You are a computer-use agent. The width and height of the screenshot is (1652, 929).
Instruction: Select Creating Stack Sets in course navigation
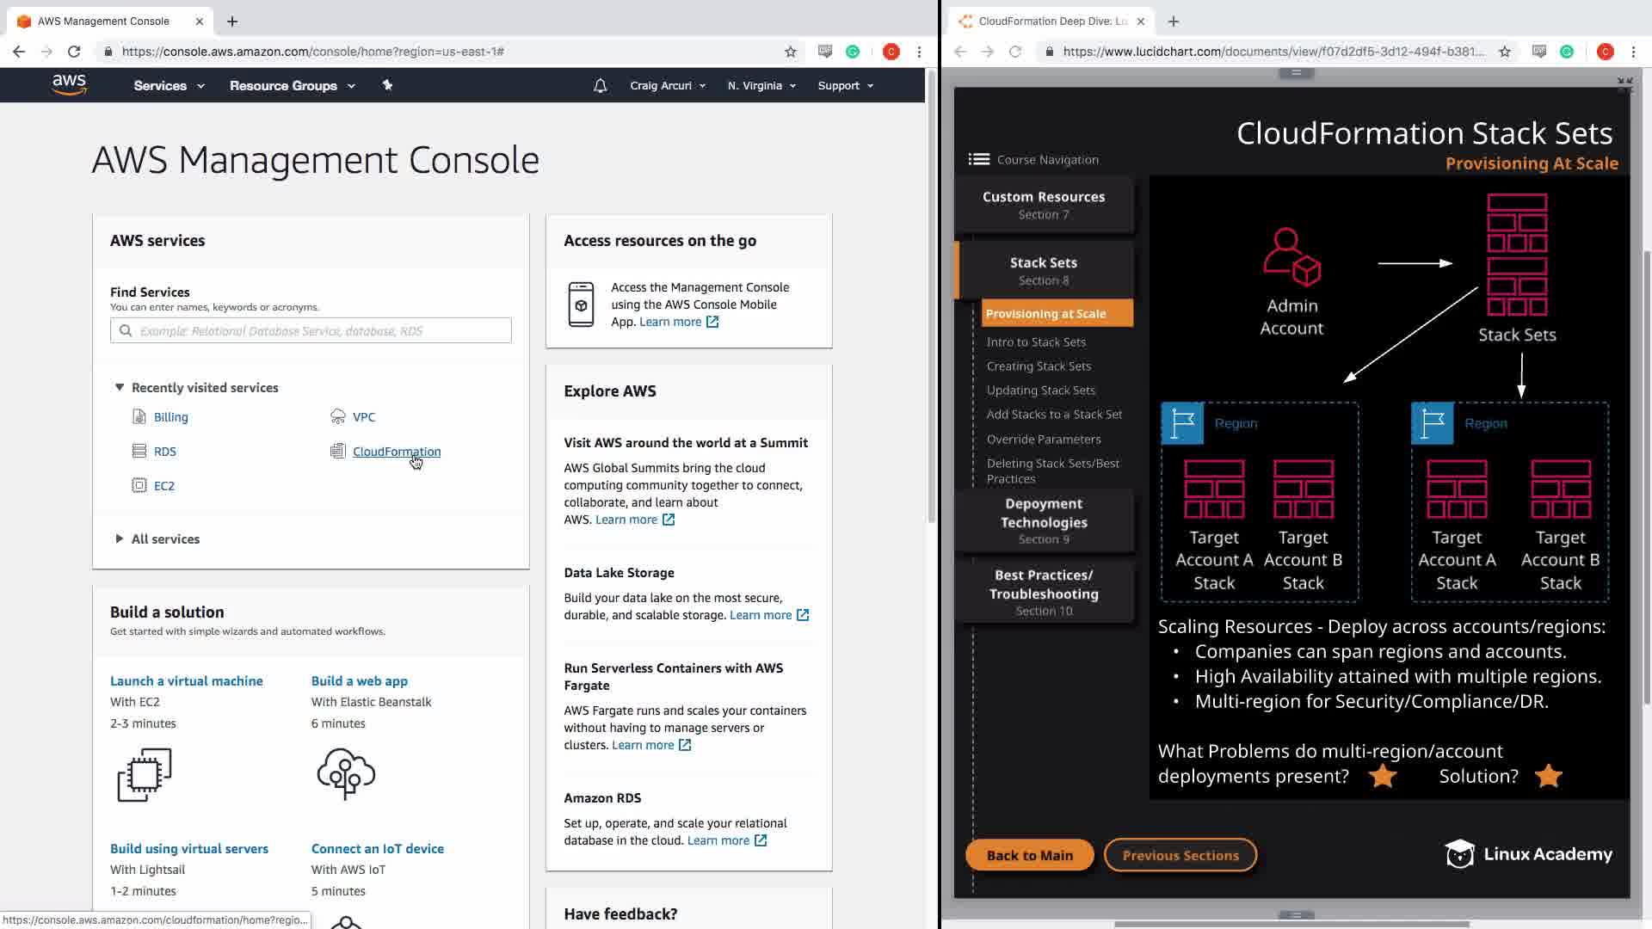[x=1039, y=366]
